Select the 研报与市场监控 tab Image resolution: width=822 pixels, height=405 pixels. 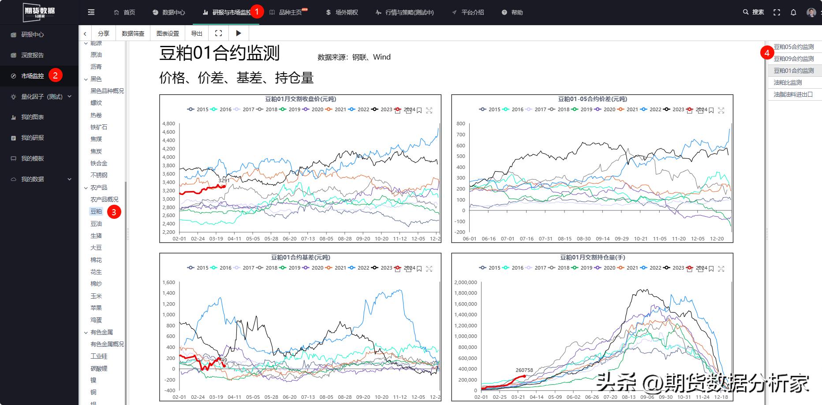pyautogui.click(x=226, y=12)
